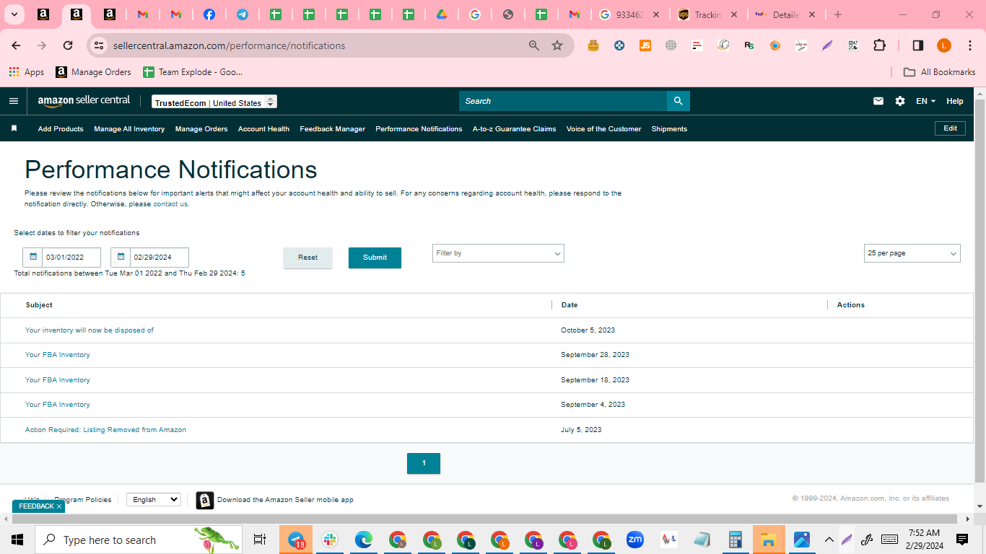Open Add Products in the shortcuts bar
The height and width of the screenshot is (554, 986).
click(61, 129)
